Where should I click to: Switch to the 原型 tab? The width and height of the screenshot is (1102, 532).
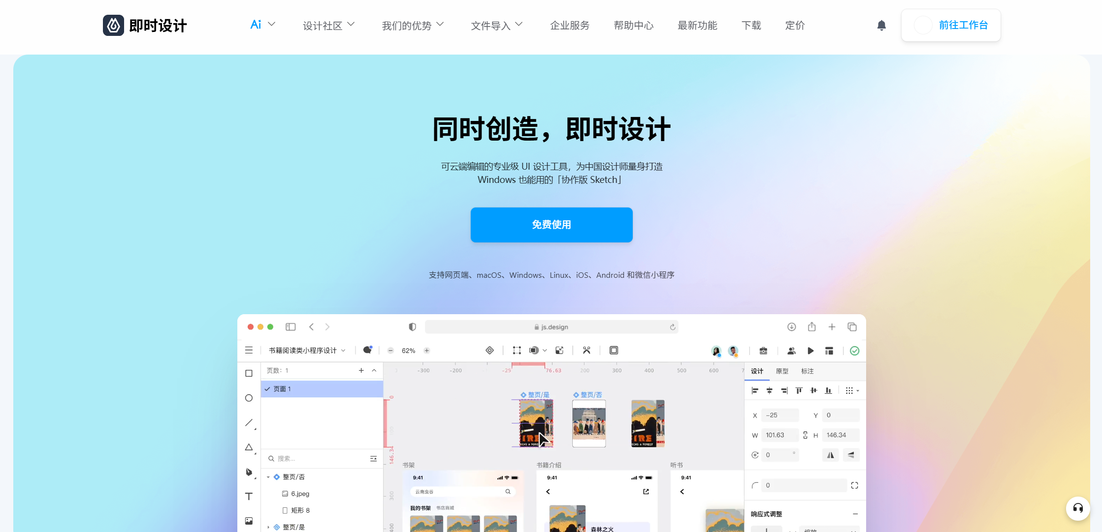(x=782, y=371)
